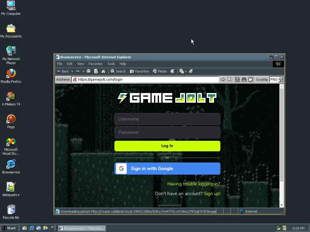310x232 pixels.
Task: Select Browservice taskbar window button
Action: coord(82,228)
